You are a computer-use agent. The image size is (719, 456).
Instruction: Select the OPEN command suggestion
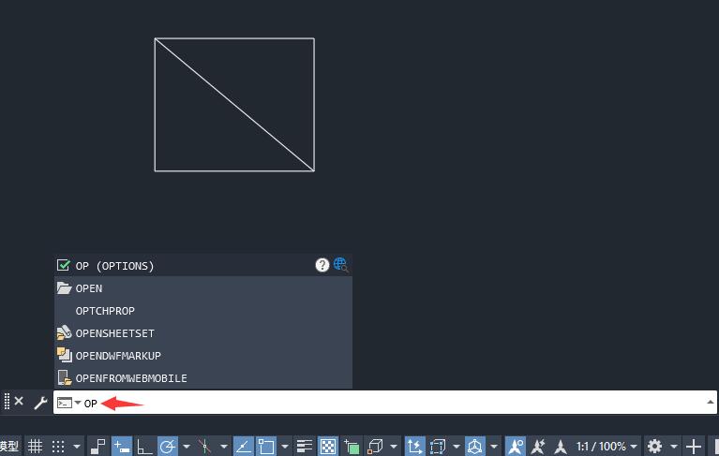coord(203,288)
